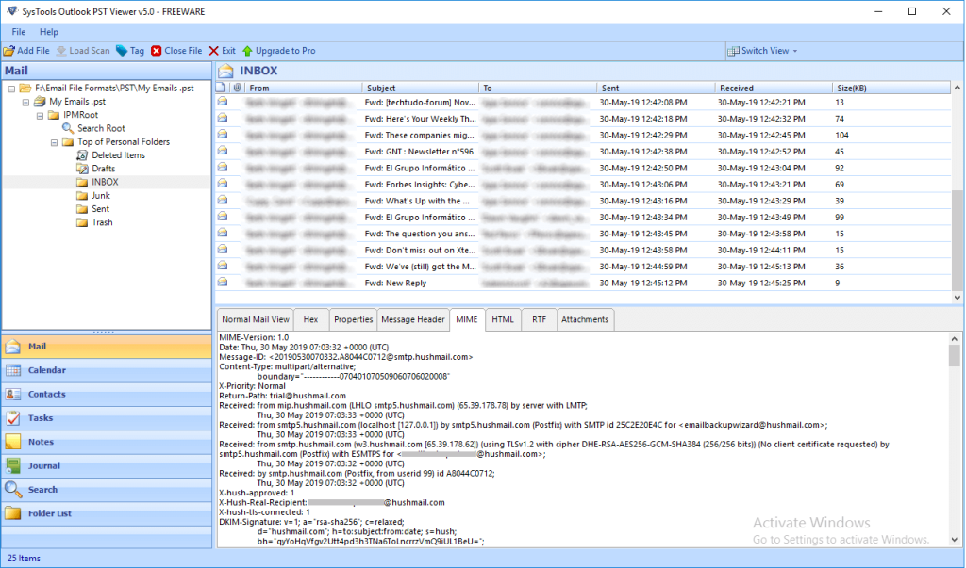Open the Notes navigation pane
This screenshot has height=568, width=966.
(x=107, y=442)
